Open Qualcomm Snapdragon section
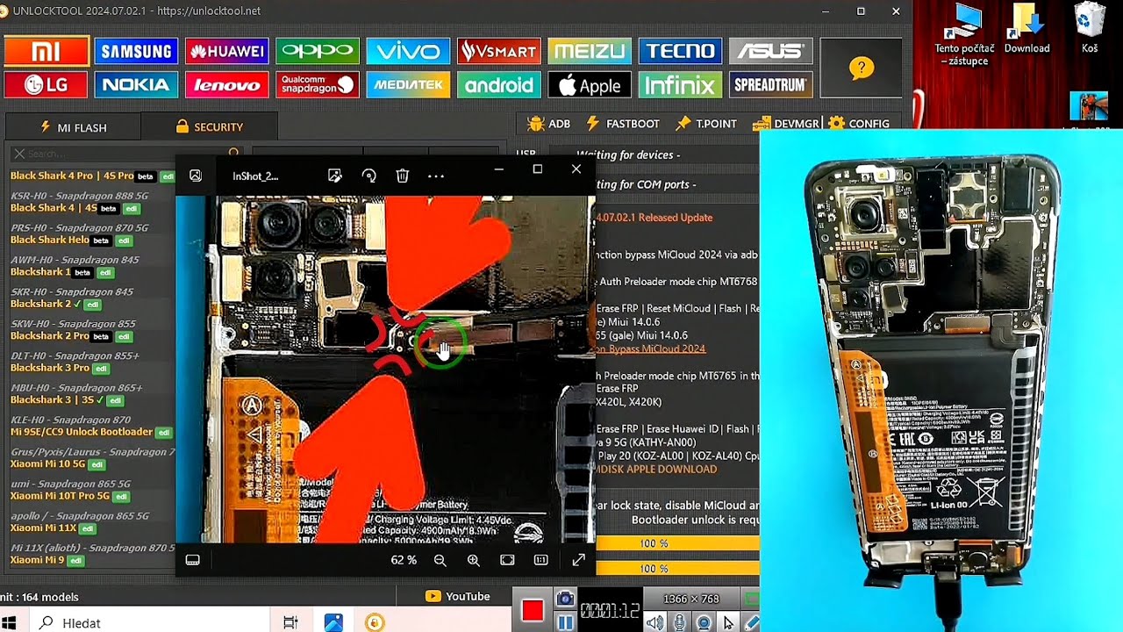Viewport: 1123px width, 632px height. [318, 85]
